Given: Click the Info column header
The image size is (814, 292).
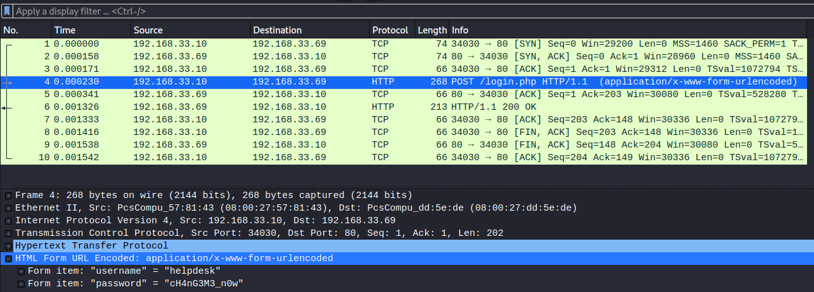Looking at the screenshot, I should coord(625,30).
